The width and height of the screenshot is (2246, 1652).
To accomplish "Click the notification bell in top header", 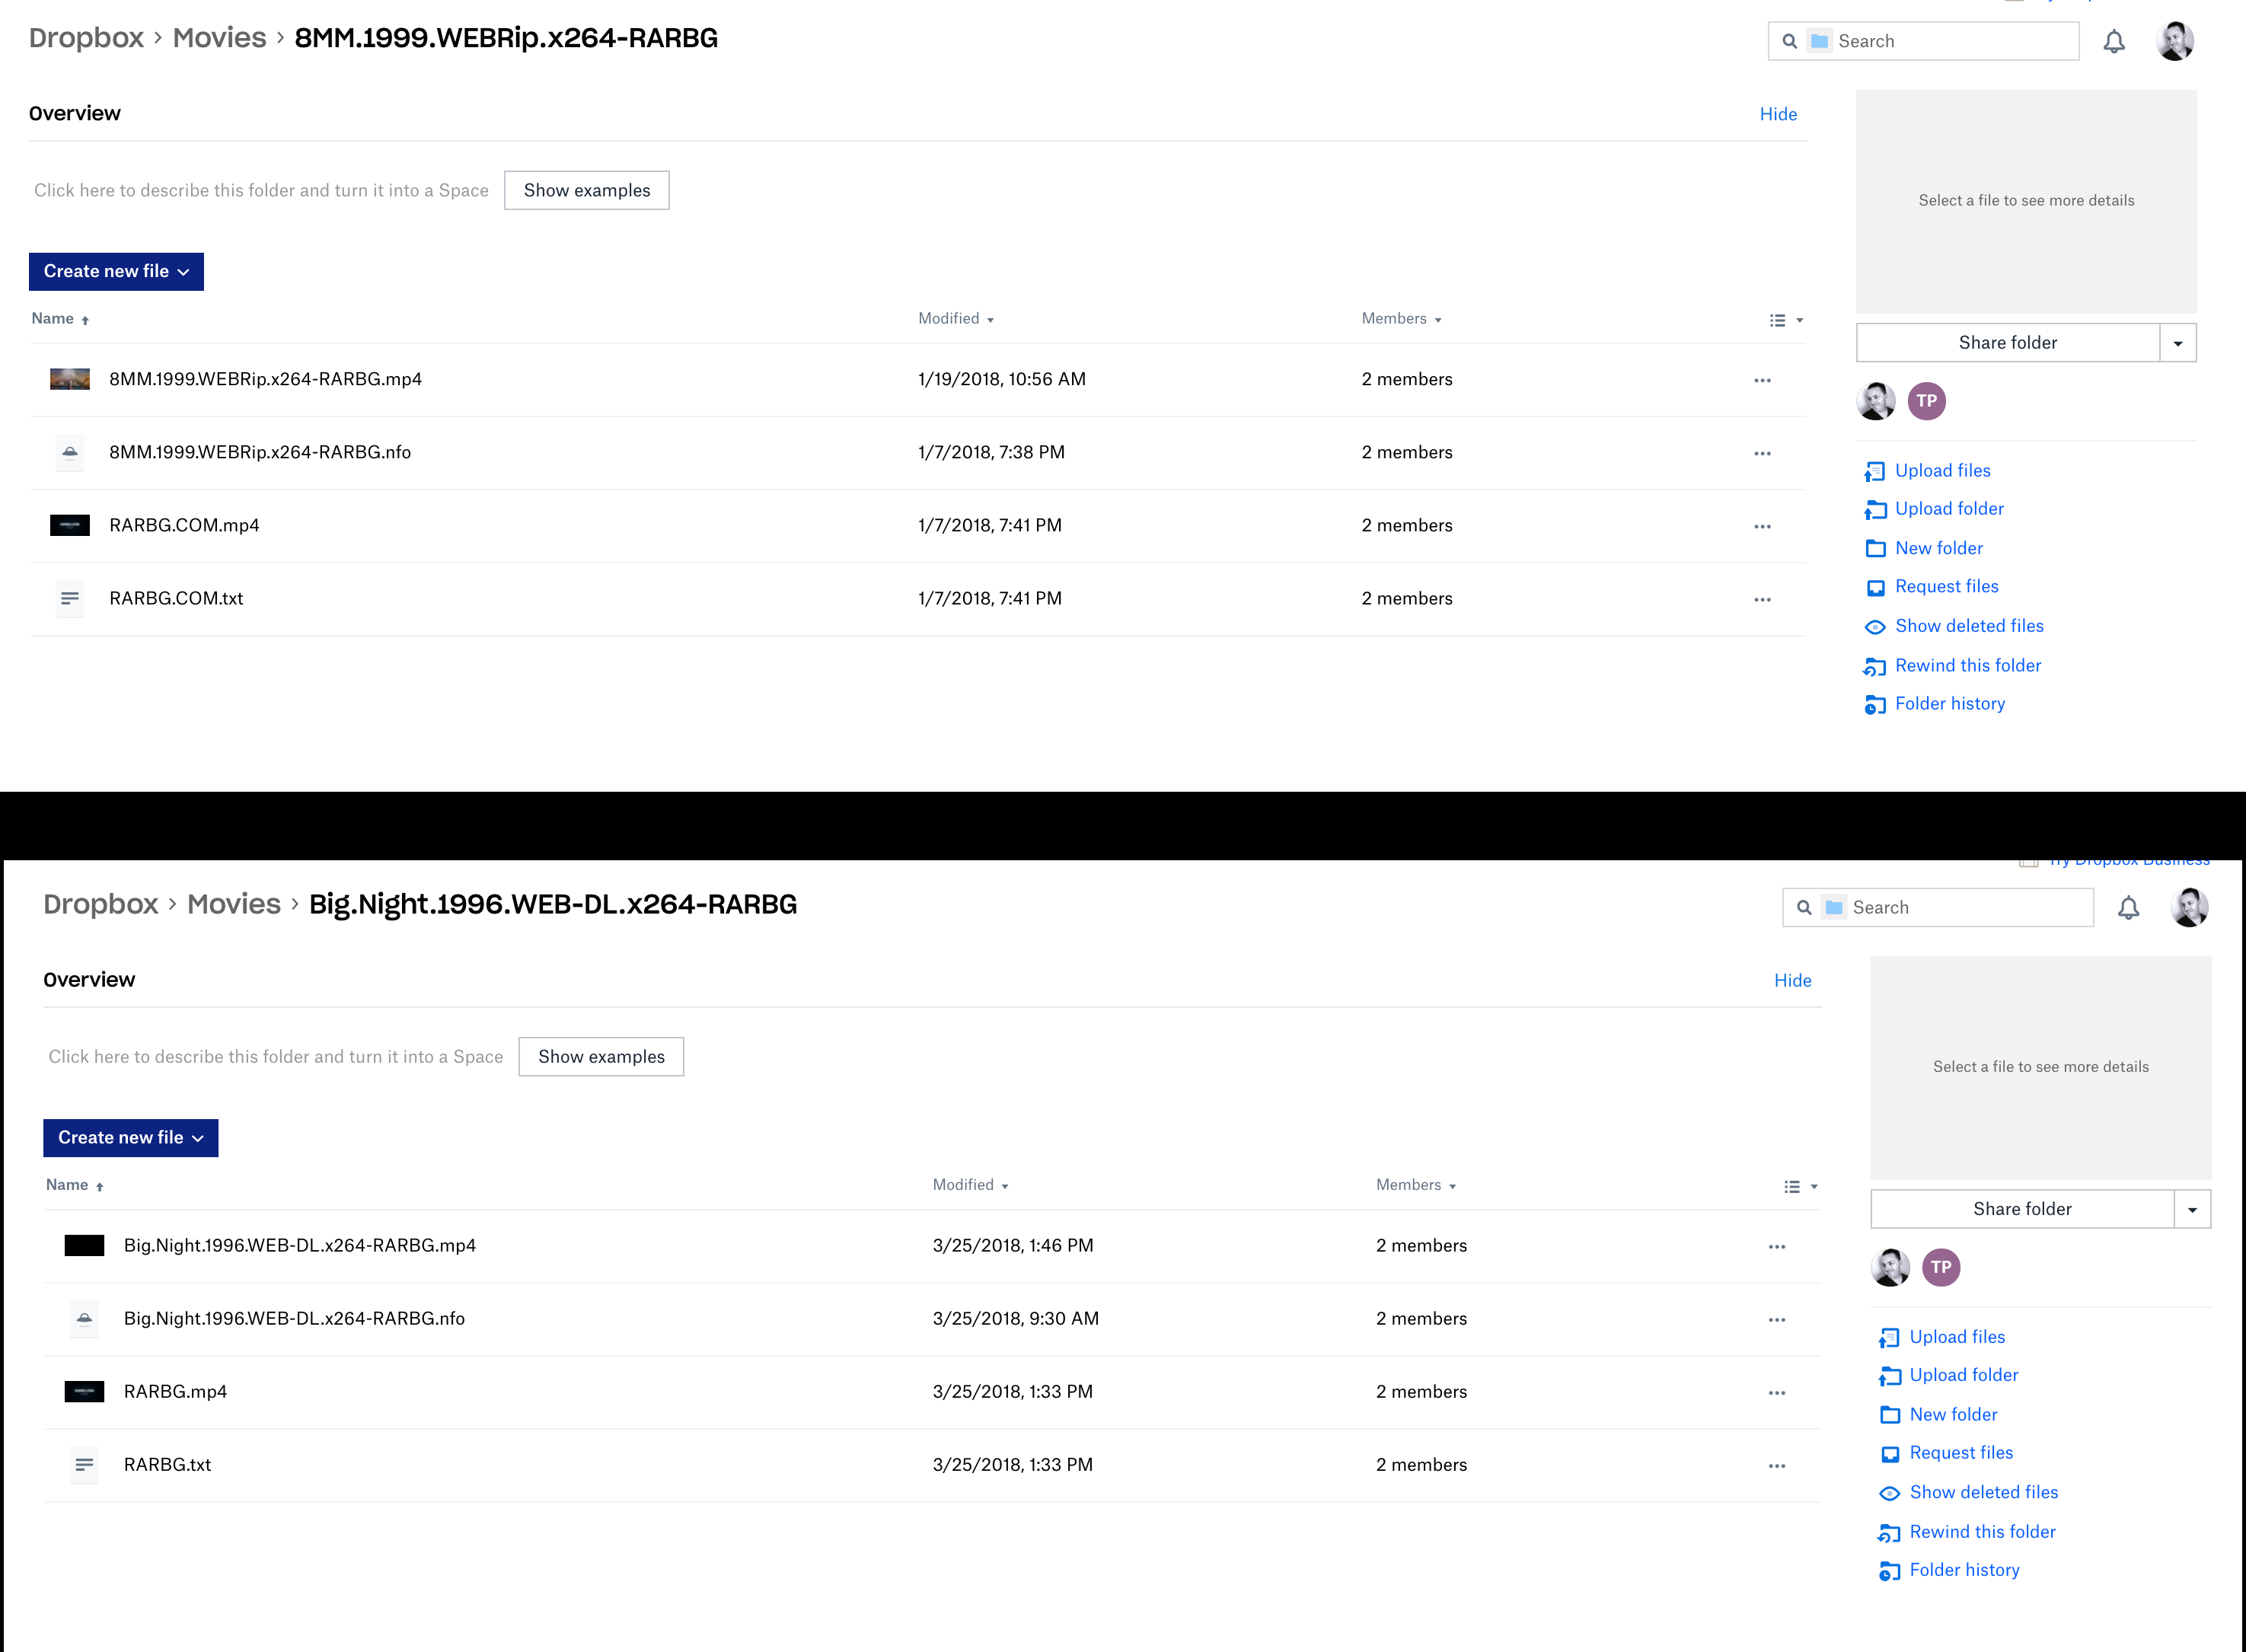I will (2113, 42).
